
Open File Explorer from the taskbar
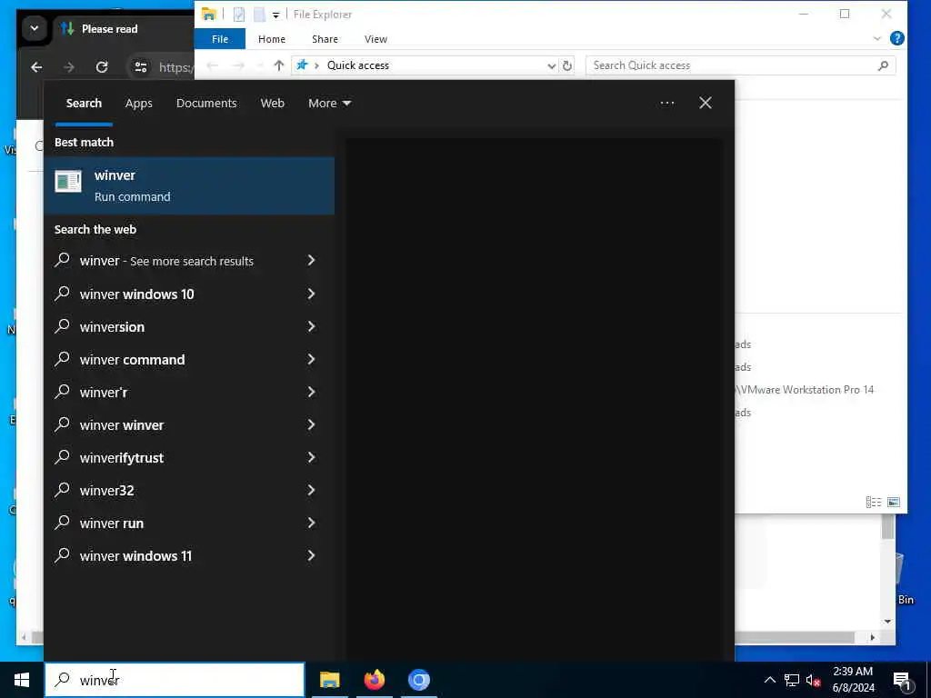[329, 680]
